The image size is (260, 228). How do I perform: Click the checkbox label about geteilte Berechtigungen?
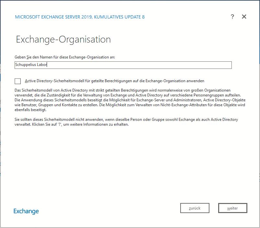click(114, 81)
